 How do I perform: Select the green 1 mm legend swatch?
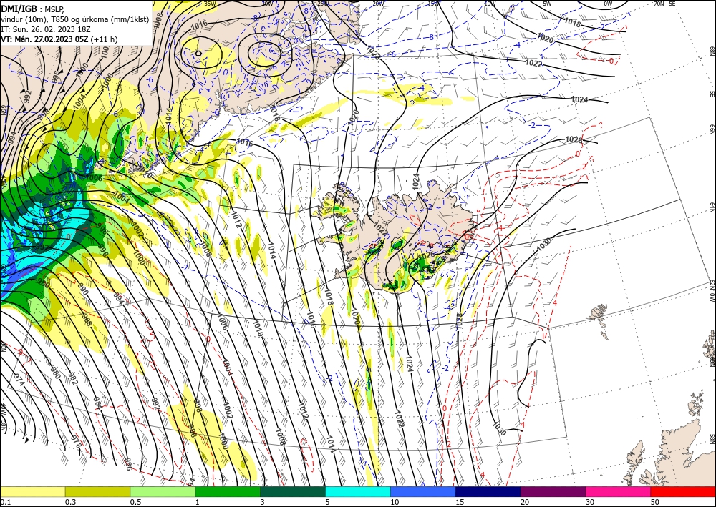[228, 491]
